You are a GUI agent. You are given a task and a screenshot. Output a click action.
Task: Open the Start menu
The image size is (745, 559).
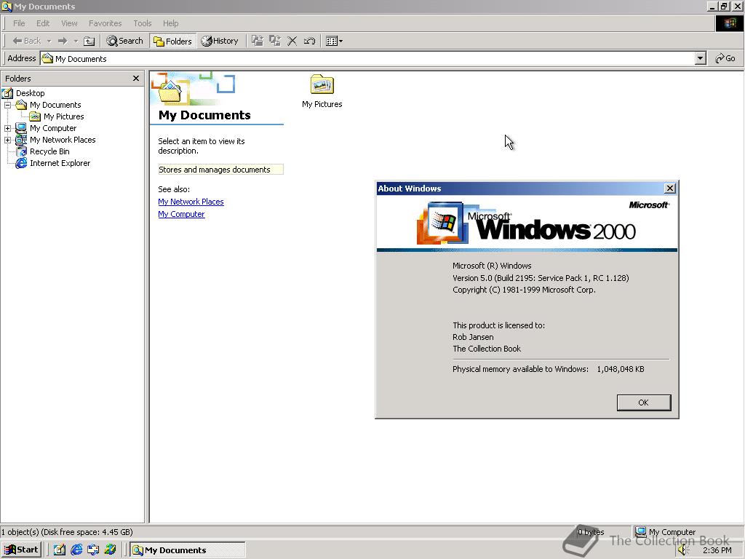pos(21,550)
